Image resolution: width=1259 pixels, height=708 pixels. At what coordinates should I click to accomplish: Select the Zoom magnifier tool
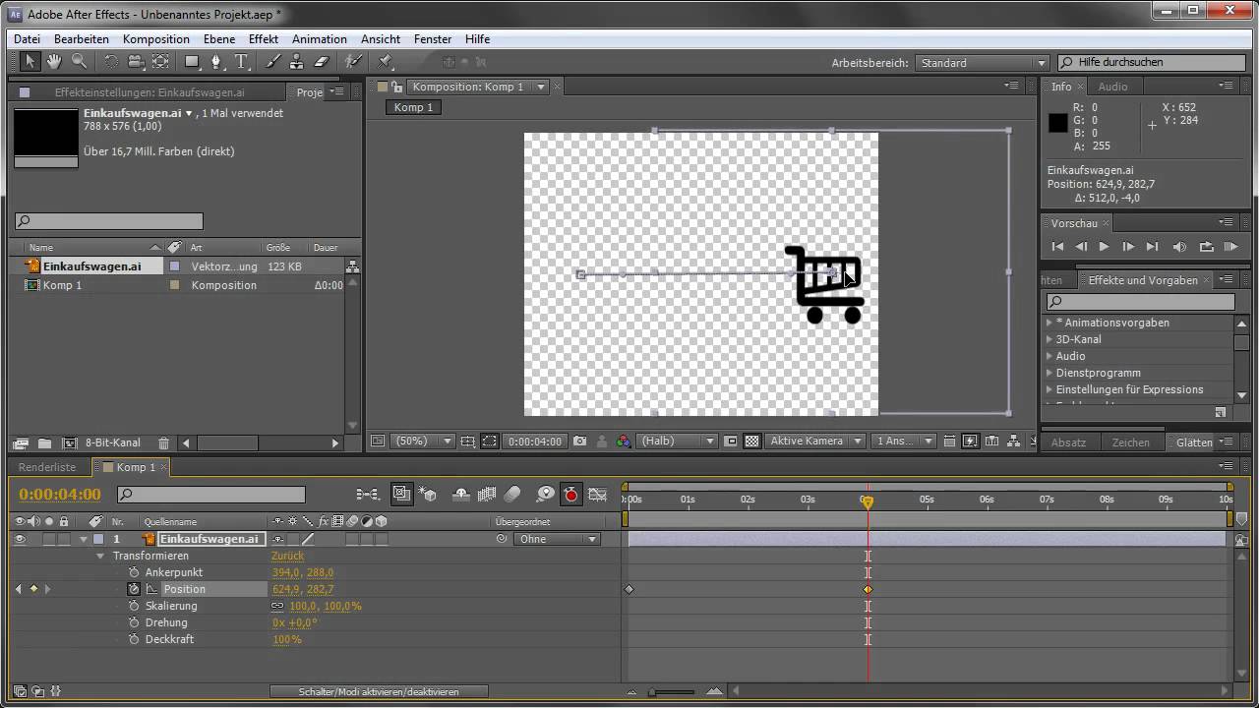click(x=80, y=61)
